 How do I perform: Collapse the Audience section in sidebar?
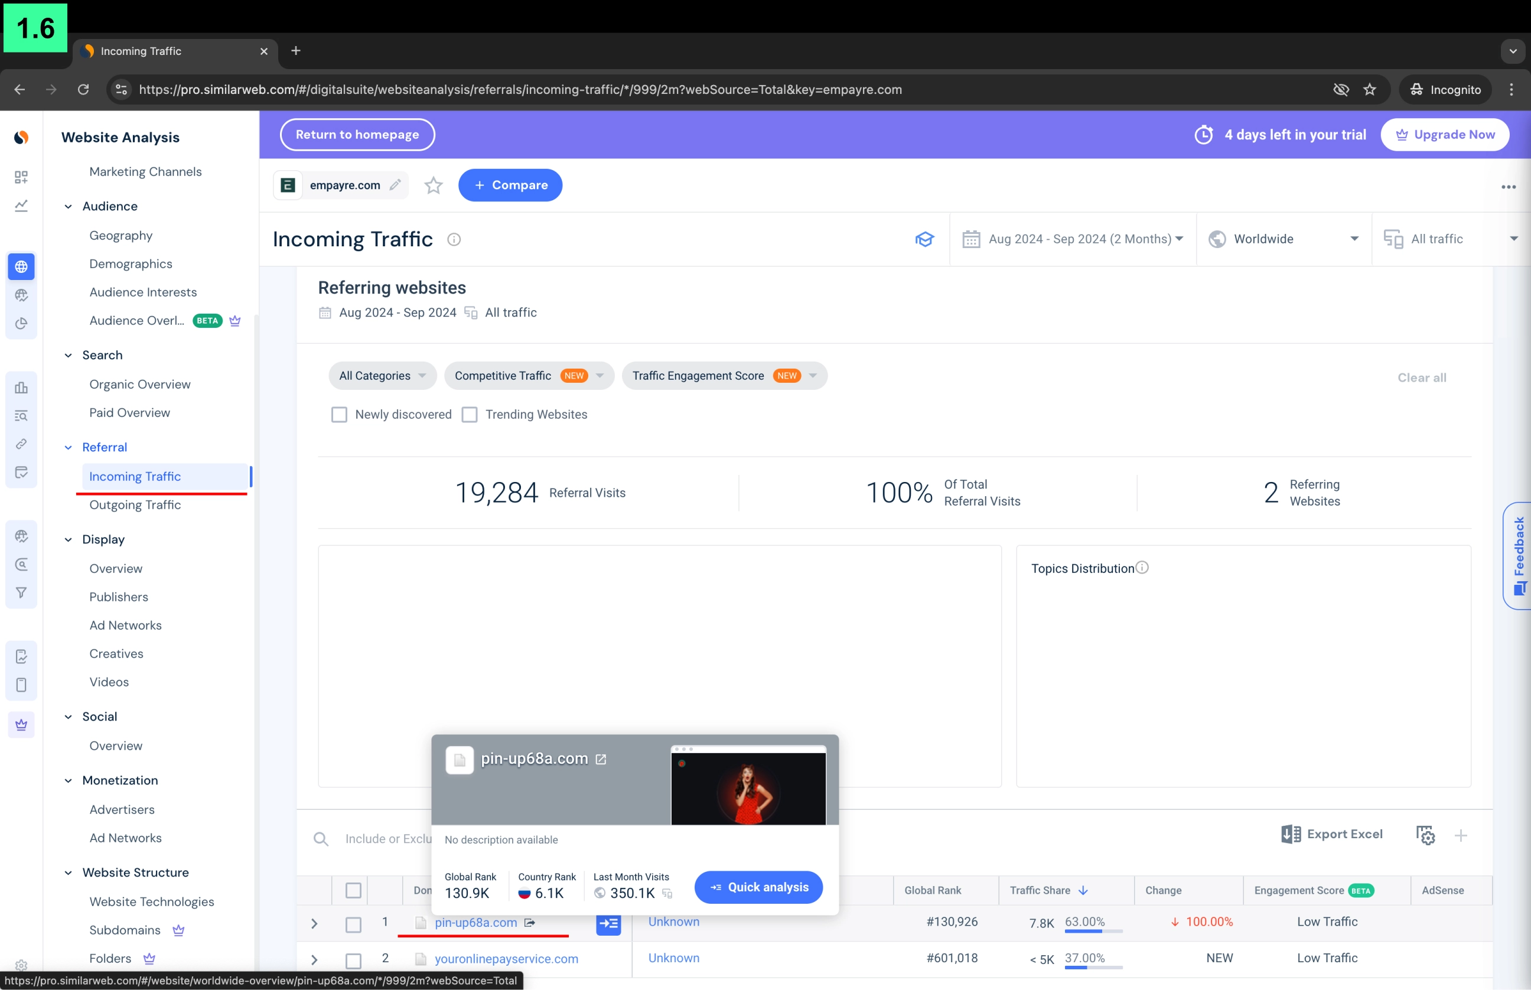click(69, 206)
